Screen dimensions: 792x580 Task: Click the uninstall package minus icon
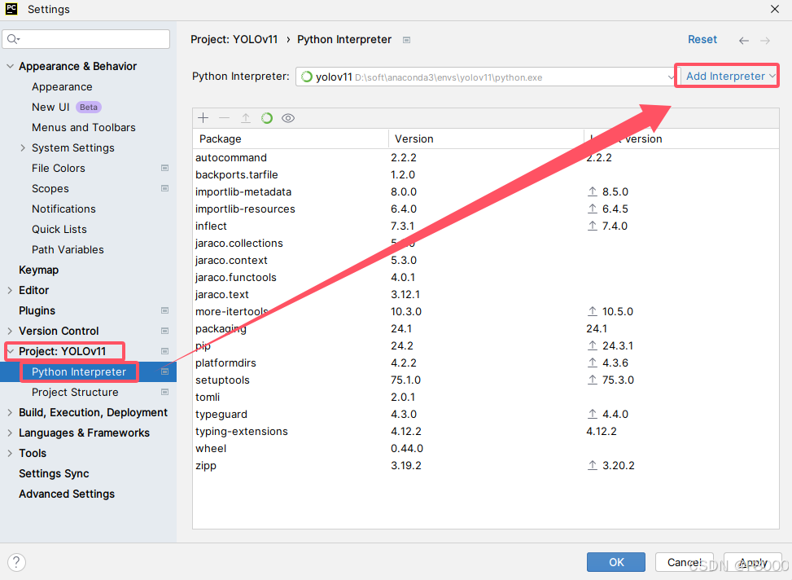(x=225, y=118)
